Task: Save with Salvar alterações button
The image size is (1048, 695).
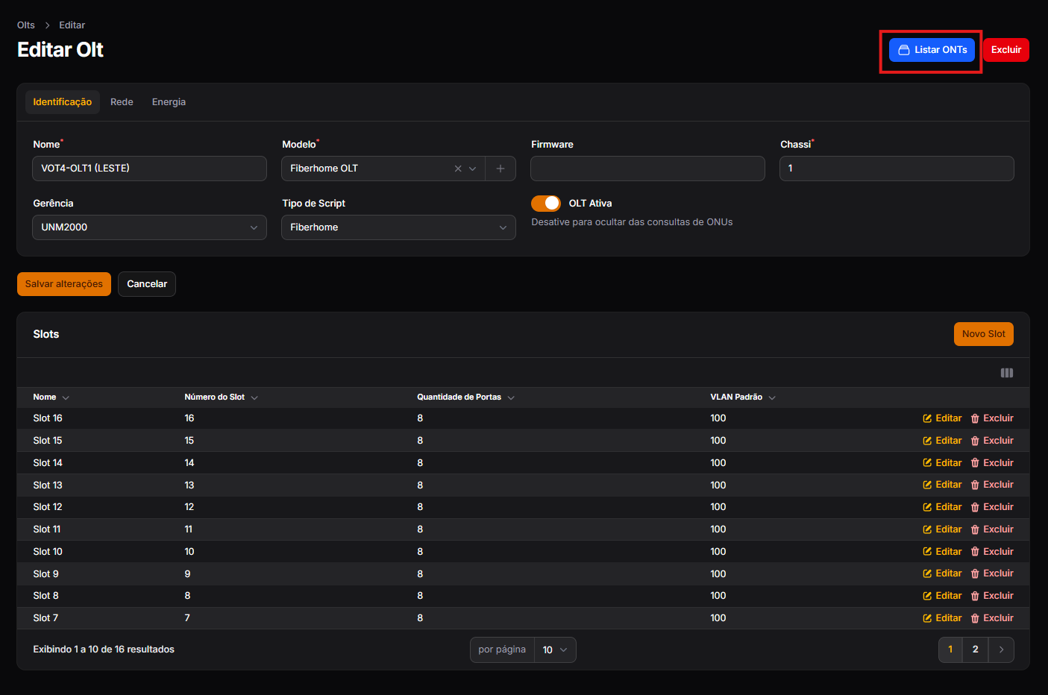Action: point(64,284)
